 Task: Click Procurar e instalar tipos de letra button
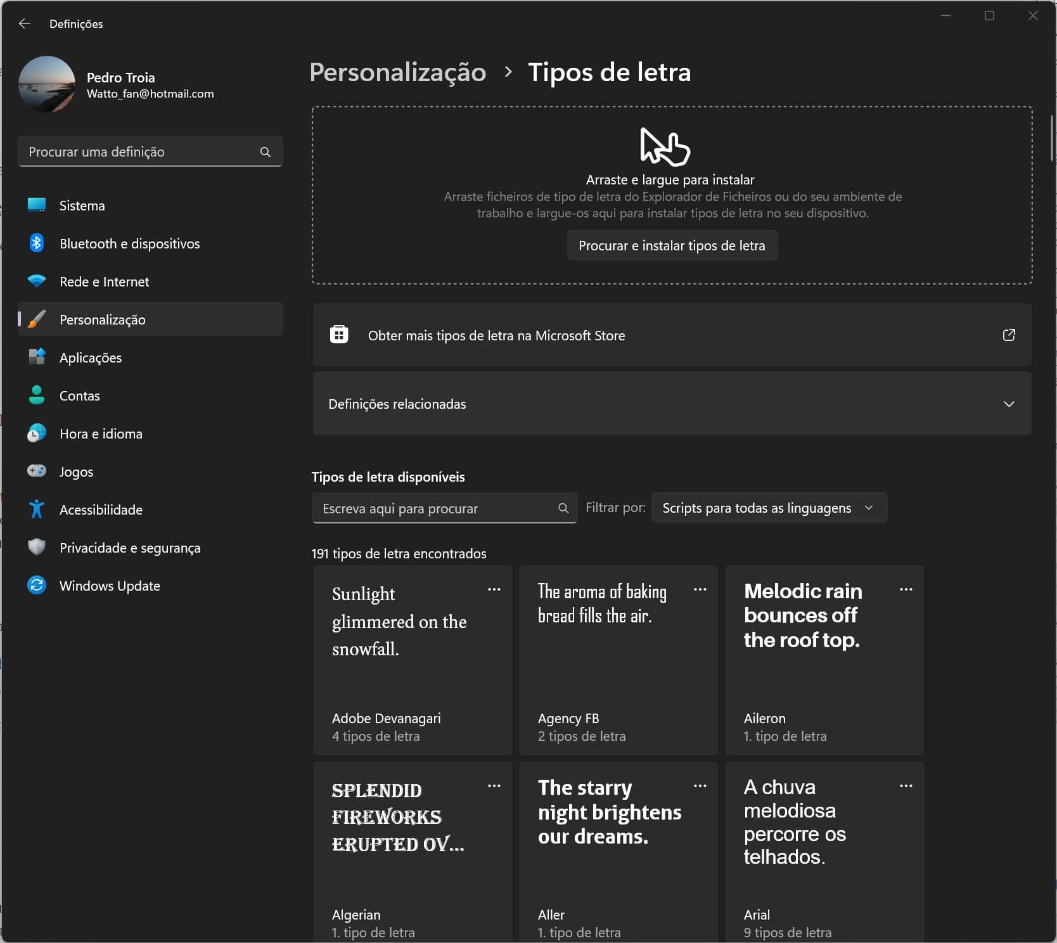[x=672, y=246]
